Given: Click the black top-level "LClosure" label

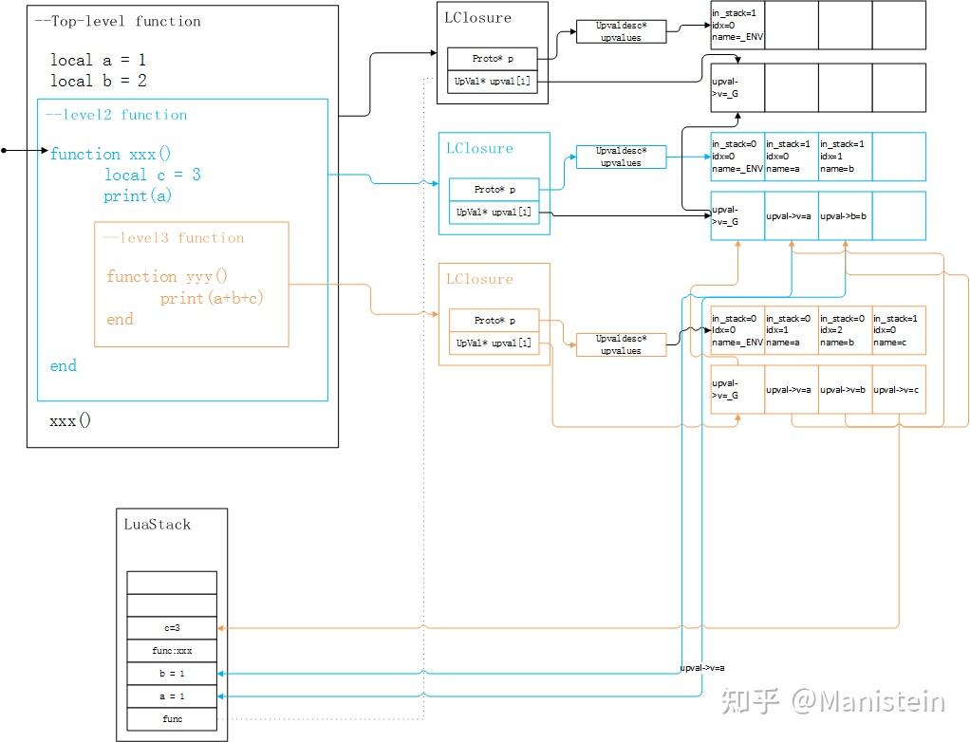Looking at the screenshot, I should (x=477, y=18).
